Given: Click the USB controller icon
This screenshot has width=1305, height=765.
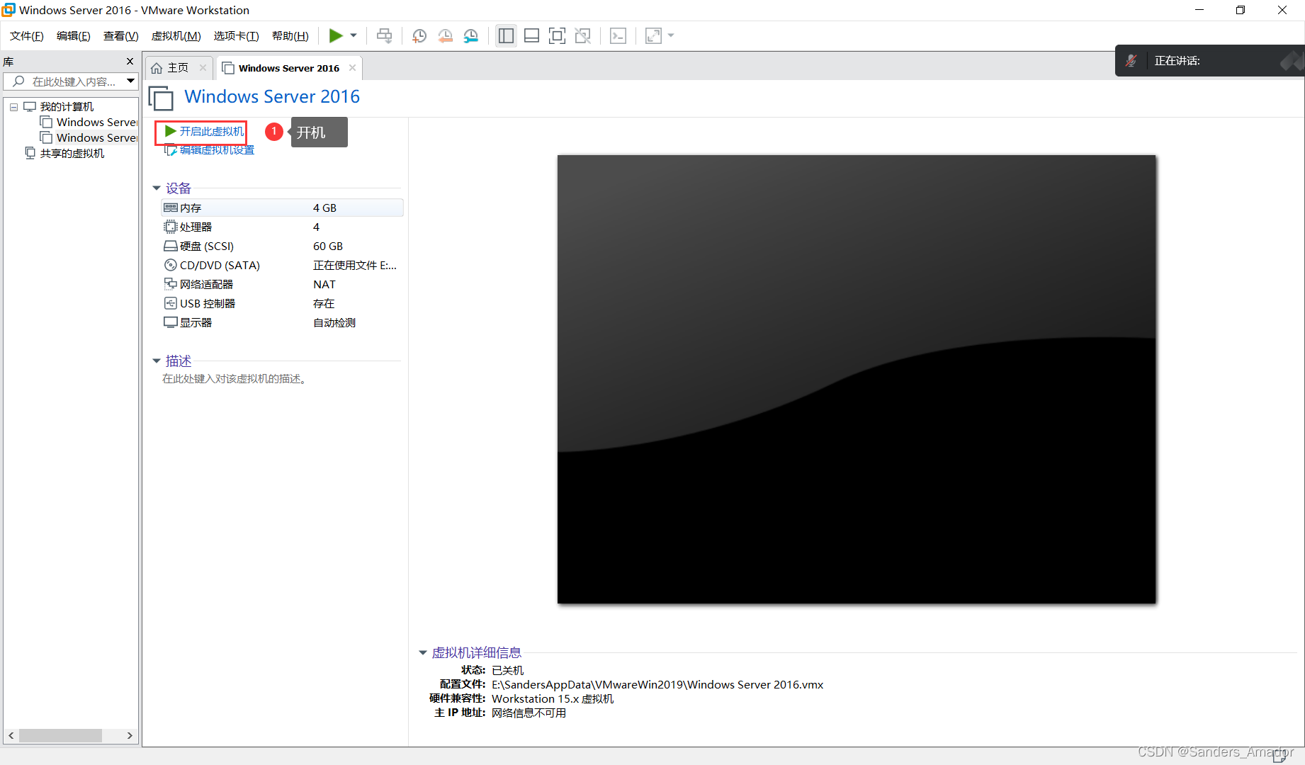Looking at the screenshot, I should point(171,303).
